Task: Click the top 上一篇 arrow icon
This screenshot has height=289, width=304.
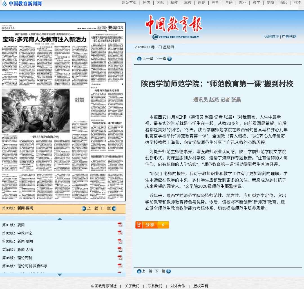Action: (139, 59)
